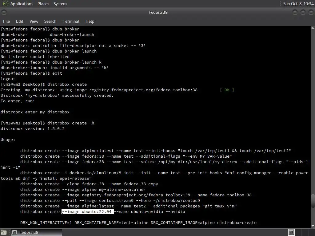
Task: Click '"--env MY_VAR-value"' text
Action: click(x=207, y=156)
